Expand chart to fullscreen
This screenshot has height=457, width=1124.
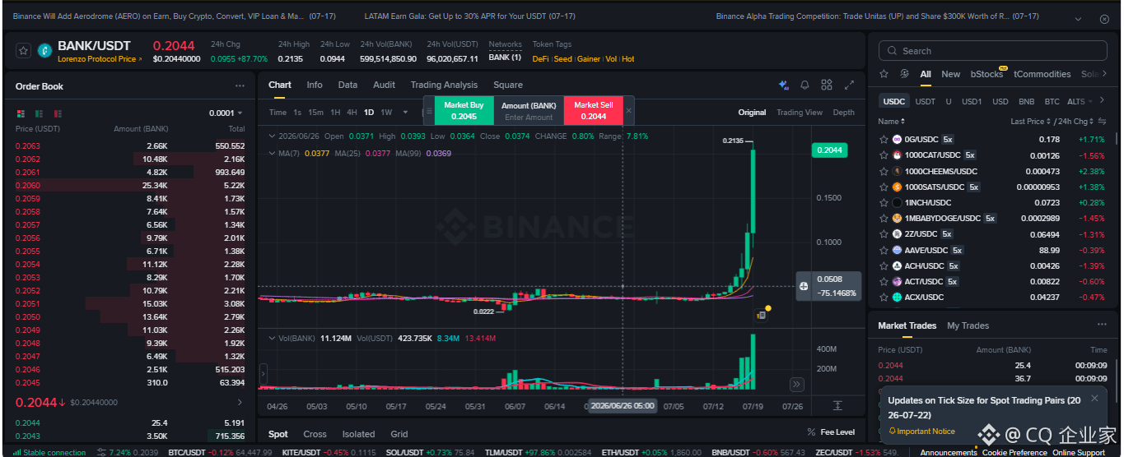850,85
